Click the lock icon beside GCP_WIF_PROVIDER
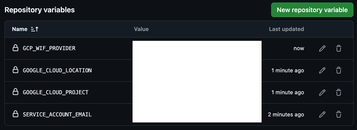Viewport: 357px width, 130px height. coord(15,48)
